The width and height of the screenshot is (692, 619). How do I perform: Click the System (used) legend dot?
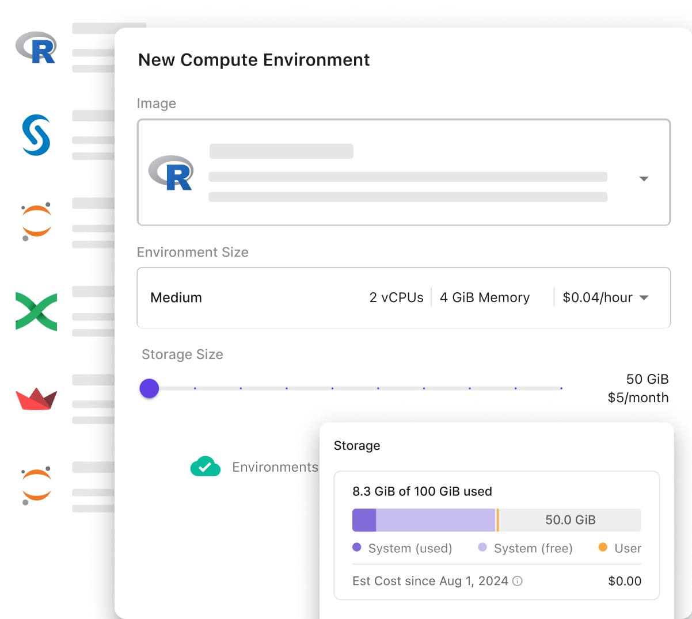coord(357,547)
